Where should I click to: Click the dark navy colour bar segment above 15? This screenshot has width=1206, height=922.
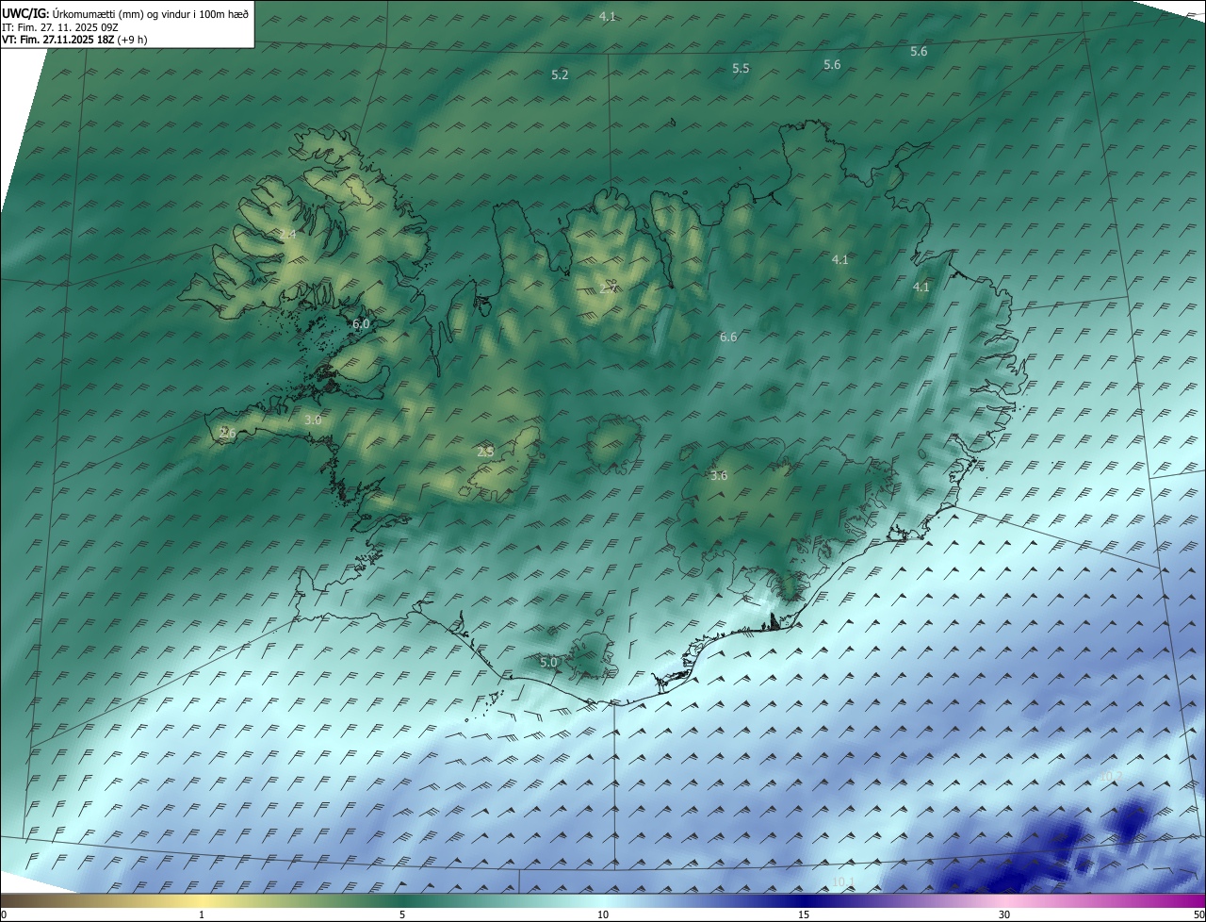point(804,900)
